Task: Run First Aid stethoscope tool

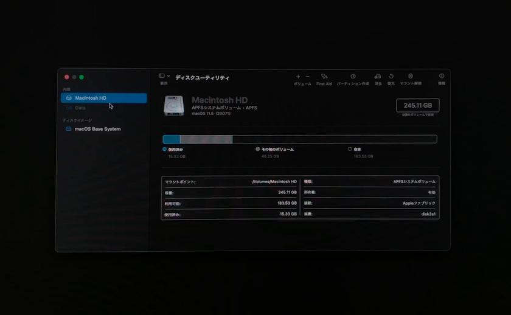Action: [324, 76]
